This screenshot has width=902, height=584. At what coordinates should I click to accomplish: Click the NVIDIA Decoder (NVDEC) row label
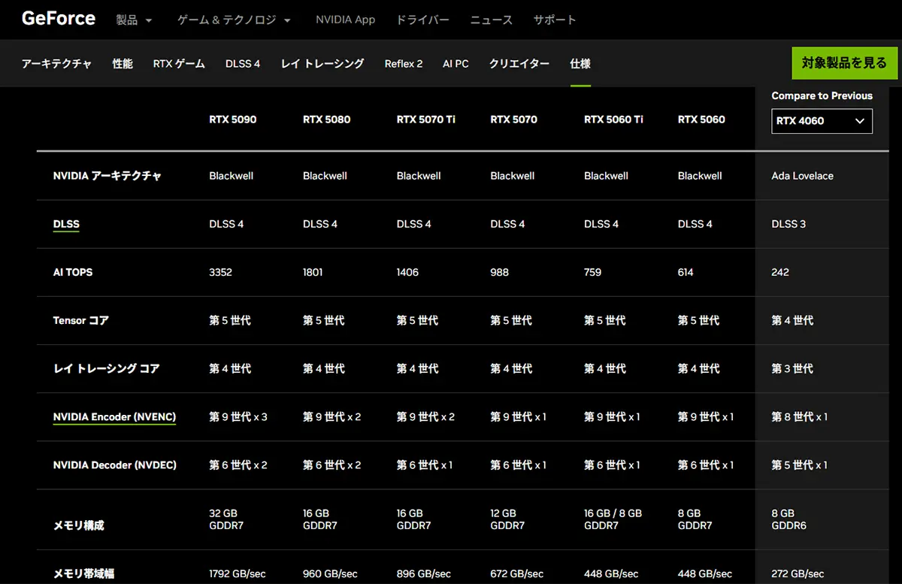click(115, 464)
